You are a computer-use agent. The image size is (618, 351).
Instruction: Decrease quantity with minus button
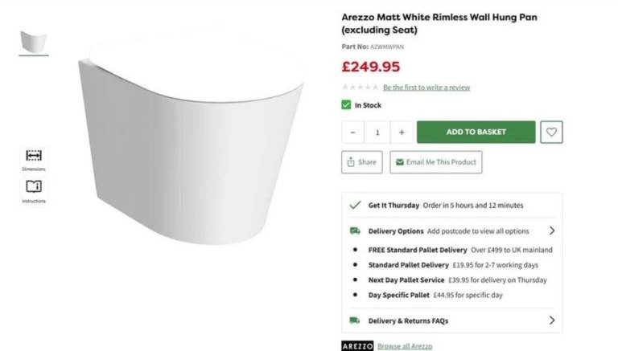click(x=352, y=132)
